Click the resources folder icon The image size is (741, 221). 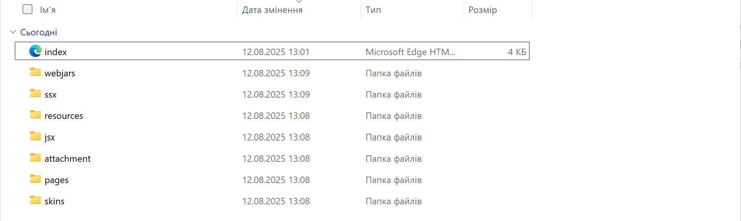(x=35, y=115)
